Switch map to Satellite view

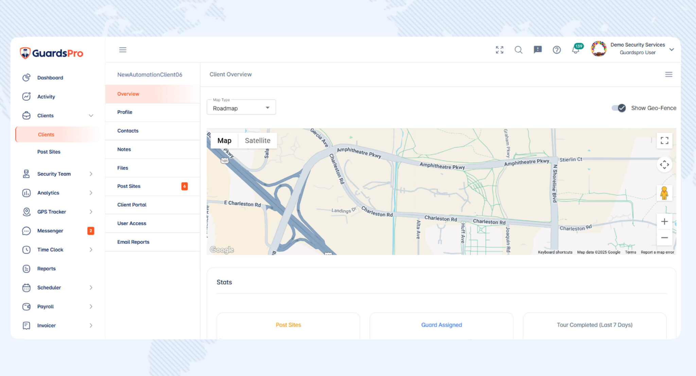tap(258, 141)
